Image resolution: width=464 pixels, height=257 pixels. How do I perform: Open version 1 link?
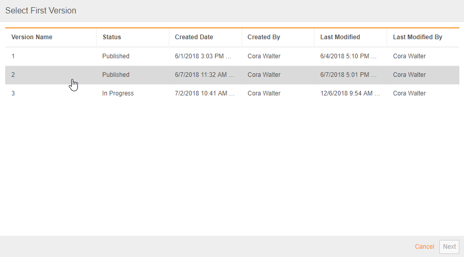coord(13,56)
